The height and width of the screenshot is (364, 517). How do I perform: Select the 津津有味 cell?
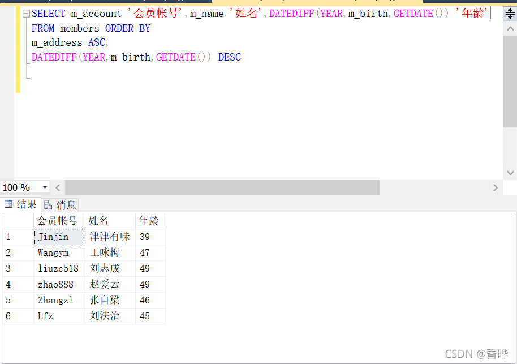(x=110, y=237)
